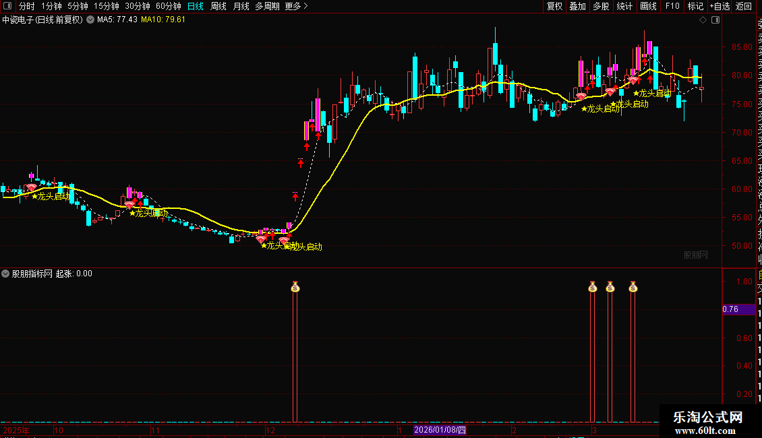Click the 起涨: 0.00 indicator value
This screenshot has width=762, height=438.
coord(74,274)
